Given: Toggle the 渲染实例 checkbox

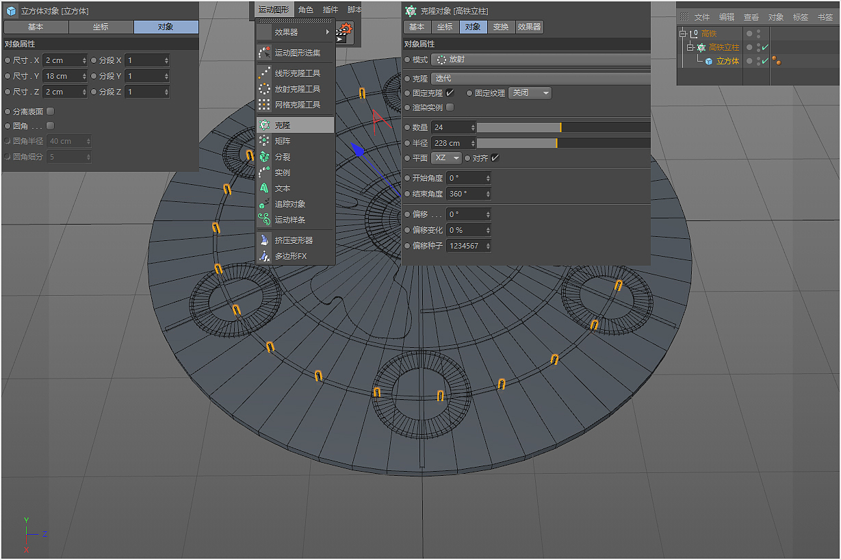Looking at the screenshot, I should coord(450,107).
